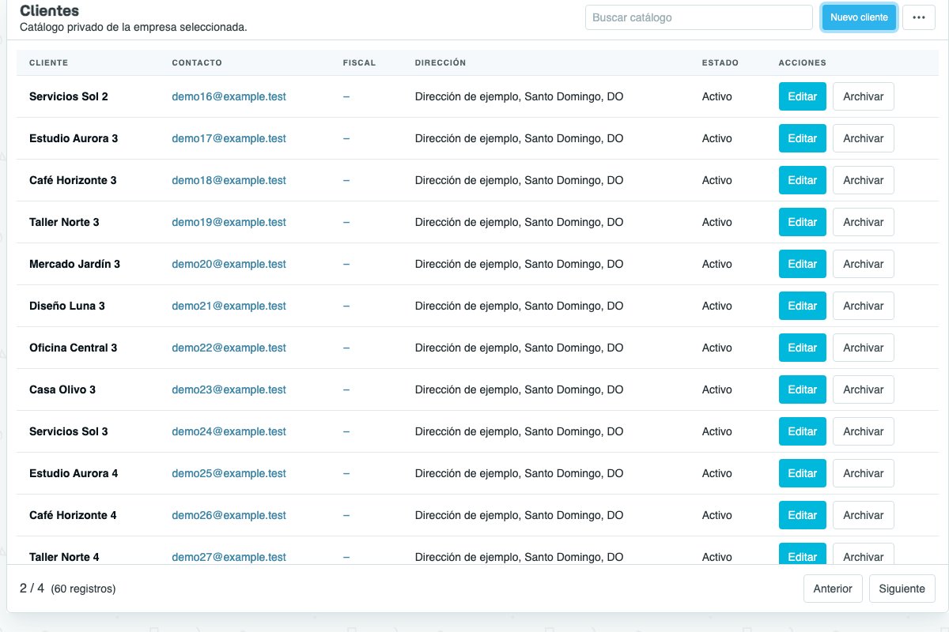The image size is (949, 632).
Task: Go to the Siguiente page
Action: point(902,589)
